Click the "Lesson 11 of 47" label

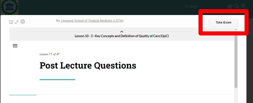point(50,54)
